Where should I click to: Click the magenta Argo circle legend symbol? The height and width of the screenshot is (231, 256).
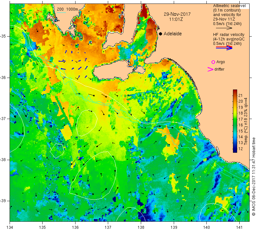click(x=213, y=62)
